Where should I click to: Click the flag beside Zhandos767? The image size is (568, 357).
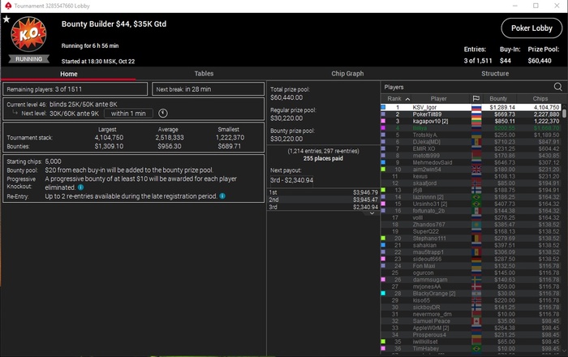(x=476, y=225)
